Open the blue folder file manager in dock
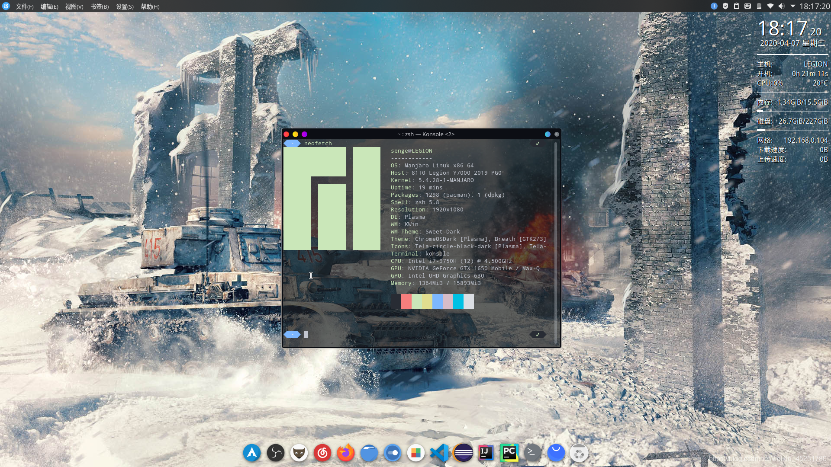Viewport: 831px width, 467px height. point(369,453)
